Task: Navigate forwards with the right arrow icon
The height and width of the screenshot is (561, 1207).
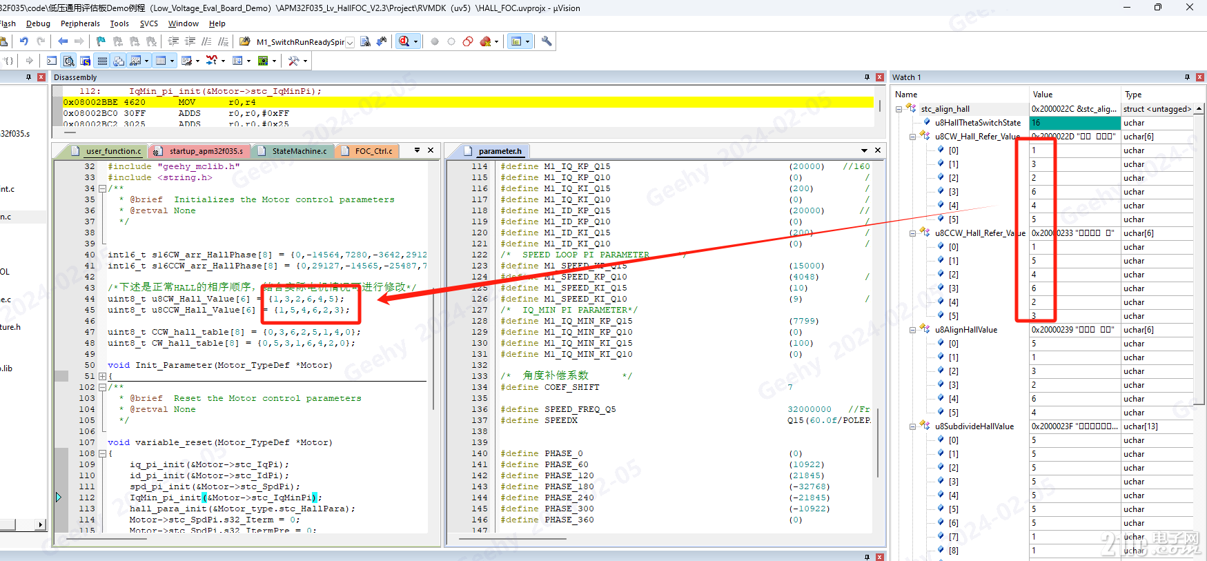Action: tap(79, 41)
